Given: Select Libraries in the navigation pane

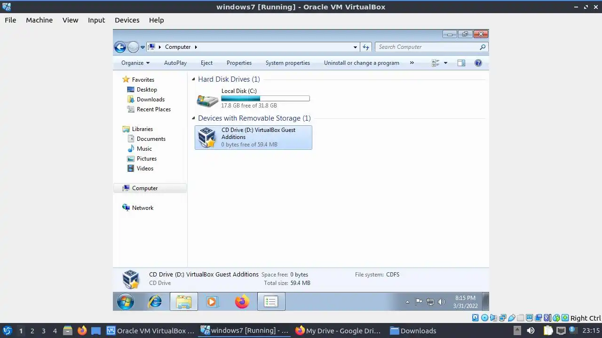Looking at the screenshot, I should click(x=142, y=129).
